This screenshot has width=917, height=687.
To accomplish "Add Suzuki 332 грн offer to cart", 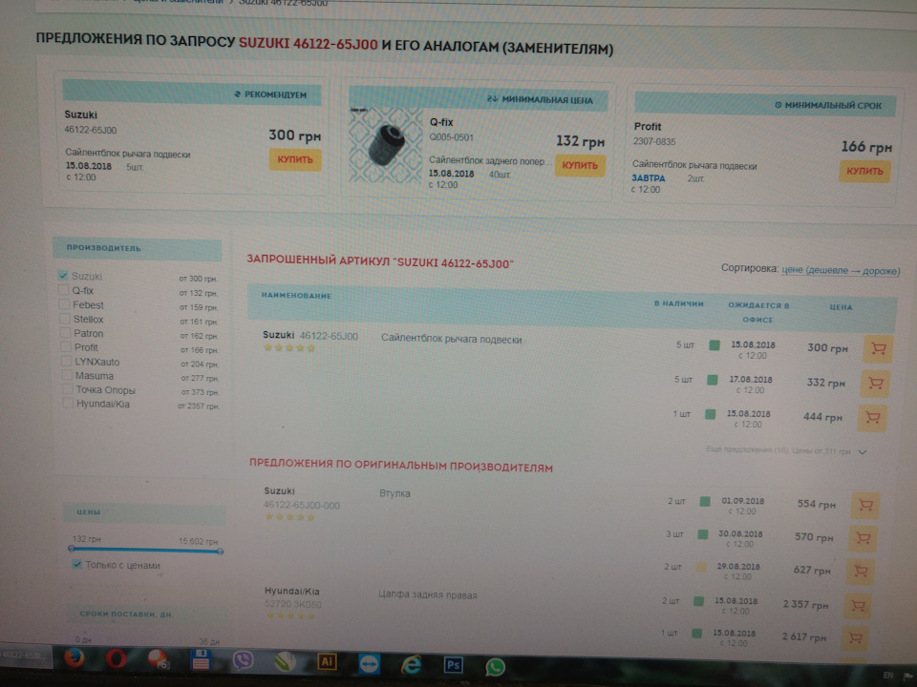I will [x=876, y=384].
